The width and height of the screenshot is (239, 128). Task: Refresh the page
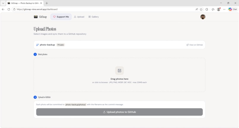(x=9, y=9)
